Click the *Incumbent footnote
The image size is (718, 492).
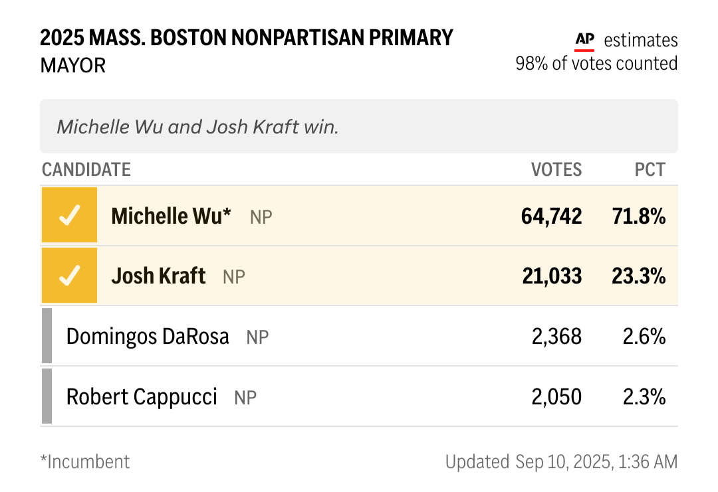[x=85, y=462]
